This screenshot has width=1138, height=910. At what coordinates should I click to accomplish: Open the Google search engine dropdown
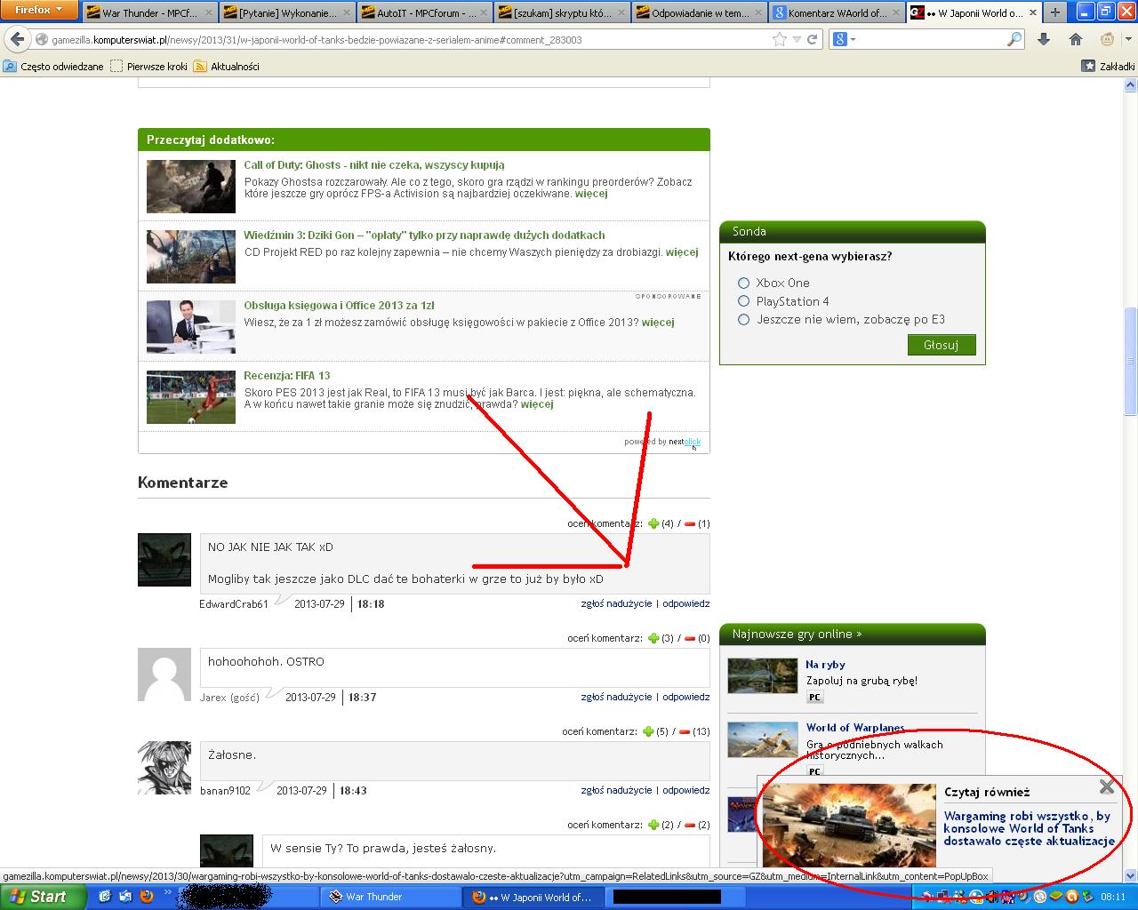pyautogui.click(x=845, y=40)
